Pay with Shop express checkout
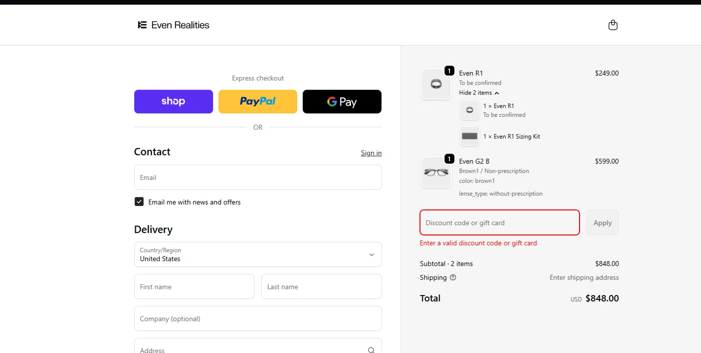 (173, 101)
